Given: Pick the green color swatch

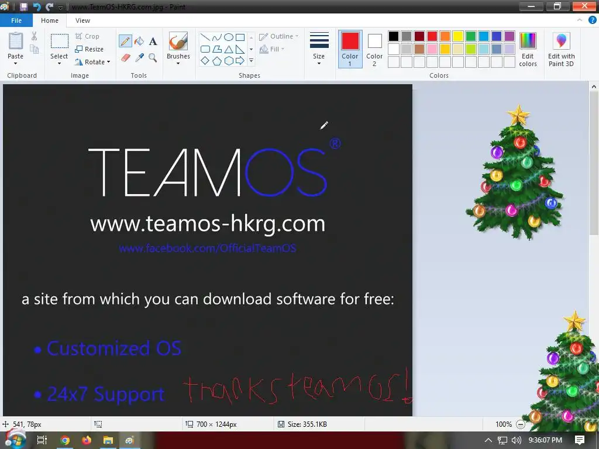Looking at the screenshot, I should [x=471, y=36].
